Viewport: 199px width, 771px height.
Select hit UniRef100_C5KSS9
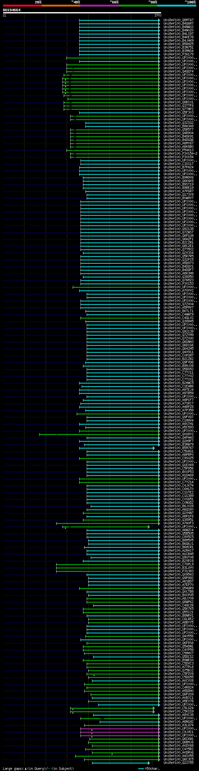click(x=178, y=712)
